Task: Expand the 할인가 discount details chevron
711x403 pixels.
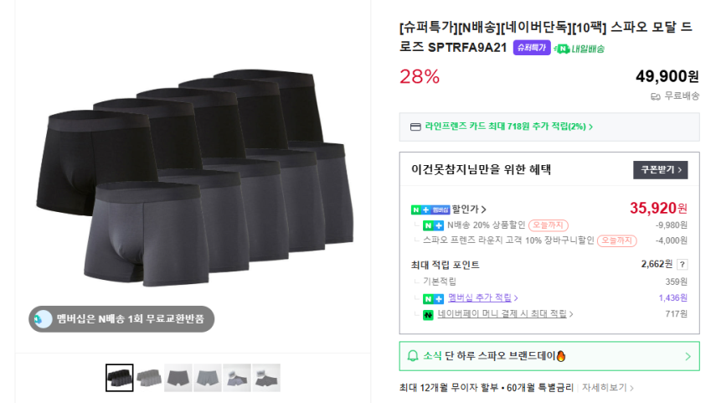Action: pyautogui.click(x=484, y=209)
